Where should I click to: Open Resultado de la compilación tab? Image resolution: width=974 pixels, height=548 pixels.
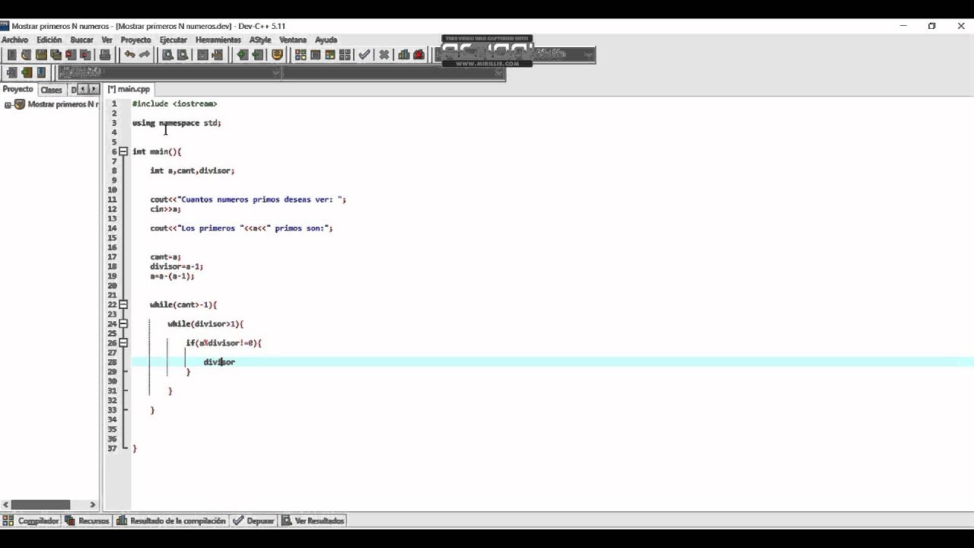(x=171, y=521)
